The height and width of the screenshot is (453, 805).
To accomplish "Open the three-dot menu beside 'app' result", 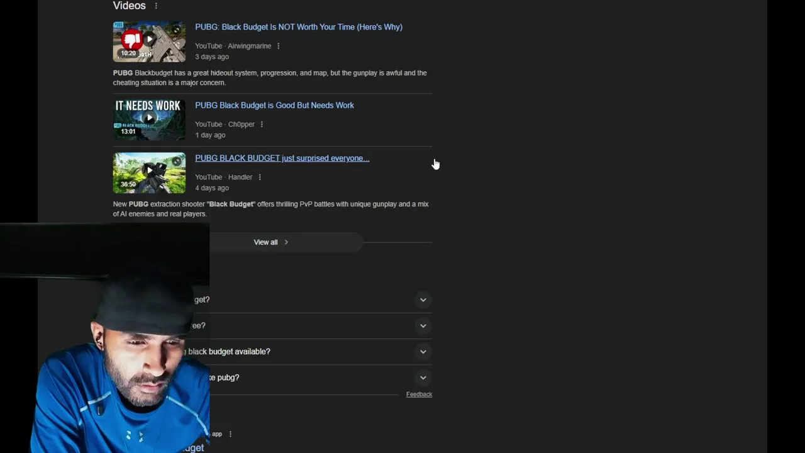I will [x=230, y=434].
